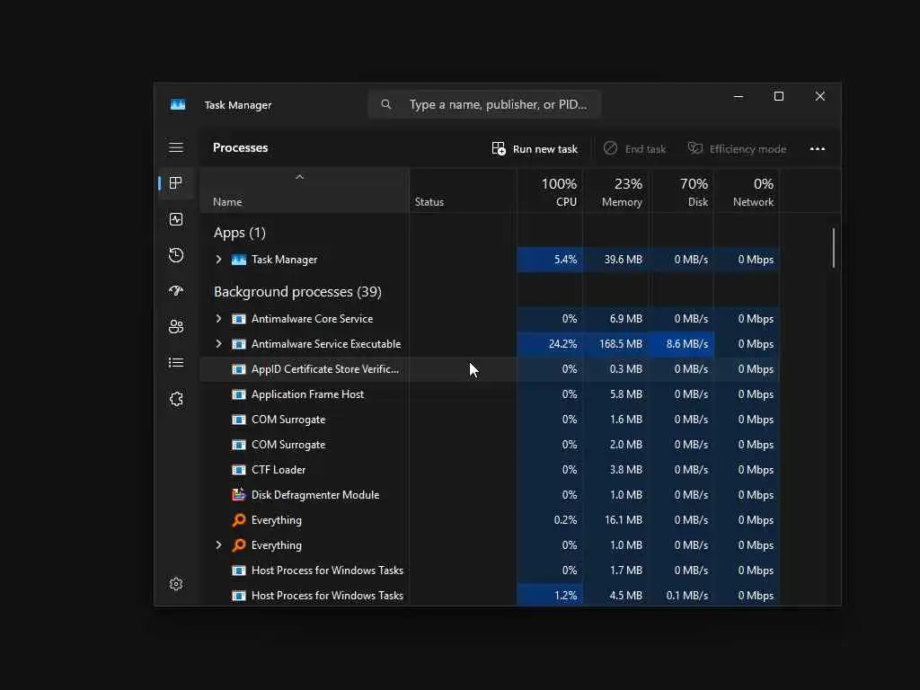Click Application Frame Host process icon
This screenshot has height=690, width=920.
click(x=238, y=394)
